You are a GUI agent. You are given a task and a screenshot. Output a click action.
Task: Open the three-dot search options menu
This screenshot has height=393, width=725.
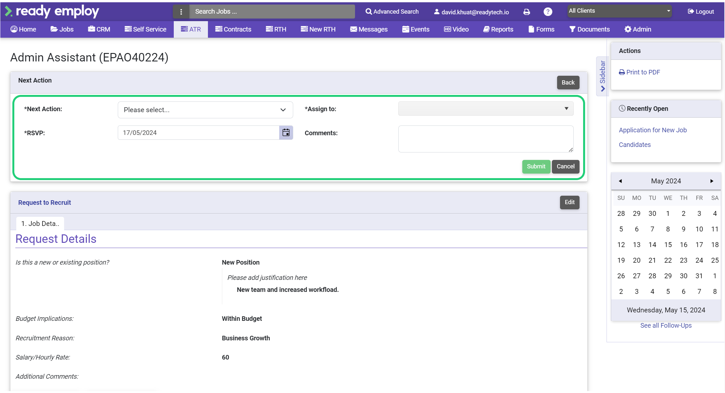coord(181,12)
